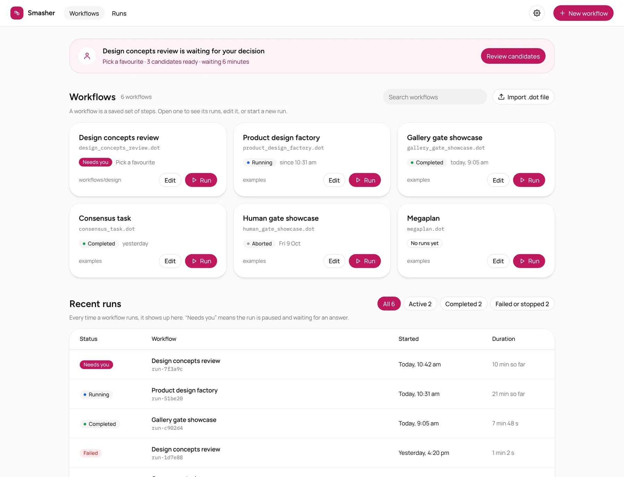
Task: Run the Product design factory workflow
Action: point(365,180)
